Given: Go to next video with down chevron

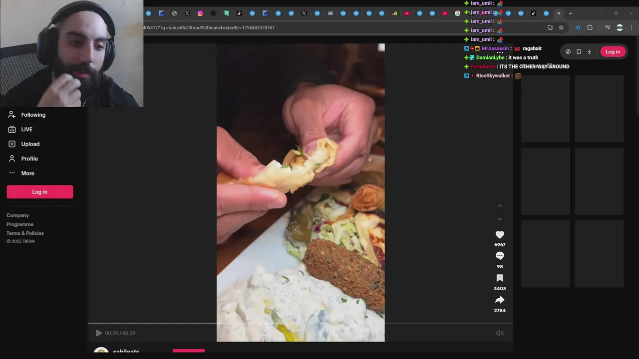Looking at the screenshot, I should click(500, 219).
